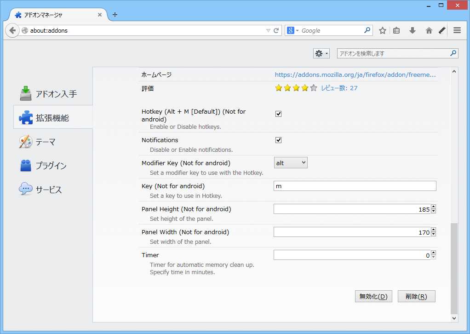Open the Downloads arrow icon
This screenshot has width=470, height=334.
pyautogui.click(x=412, y=30)
